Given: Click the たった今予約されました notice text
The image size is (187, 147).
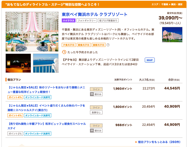Looking at the screenshot, I should click(83, 52).
